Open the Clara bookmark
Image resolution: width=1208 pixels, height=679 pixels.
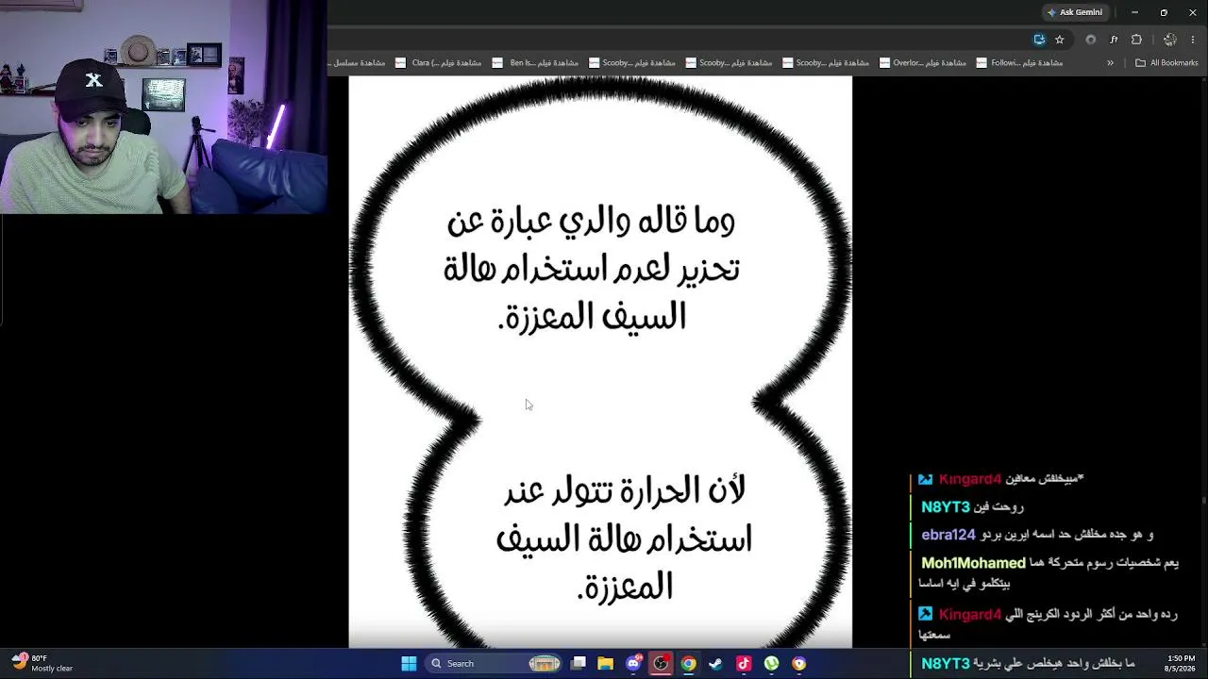[438, 63]
